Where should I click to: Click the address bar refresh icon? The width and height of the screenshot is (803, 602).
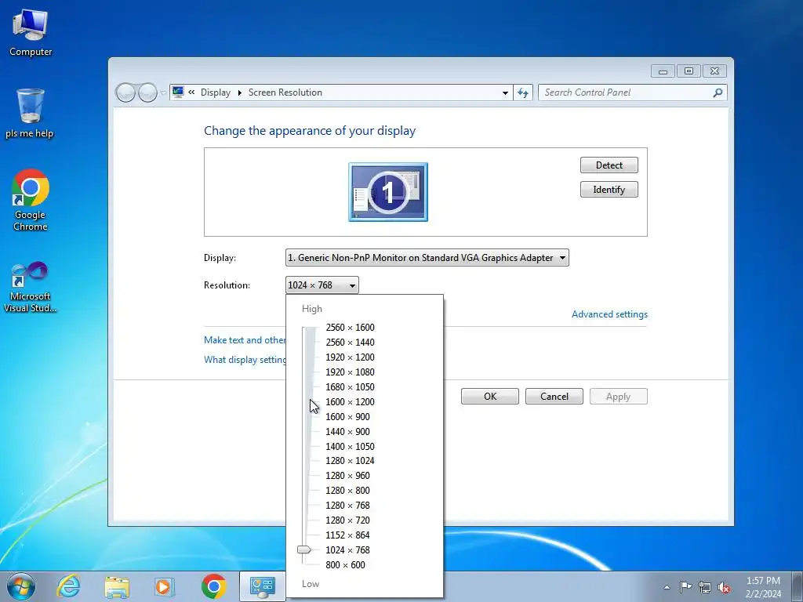pos(523,92)
